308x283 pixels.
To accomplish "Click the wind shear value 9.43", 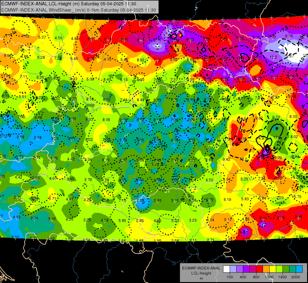I will pos(74,79).
